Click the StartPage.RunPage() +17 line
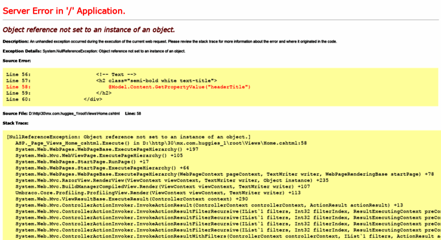441x240 pixels. [x=82, y=162]
